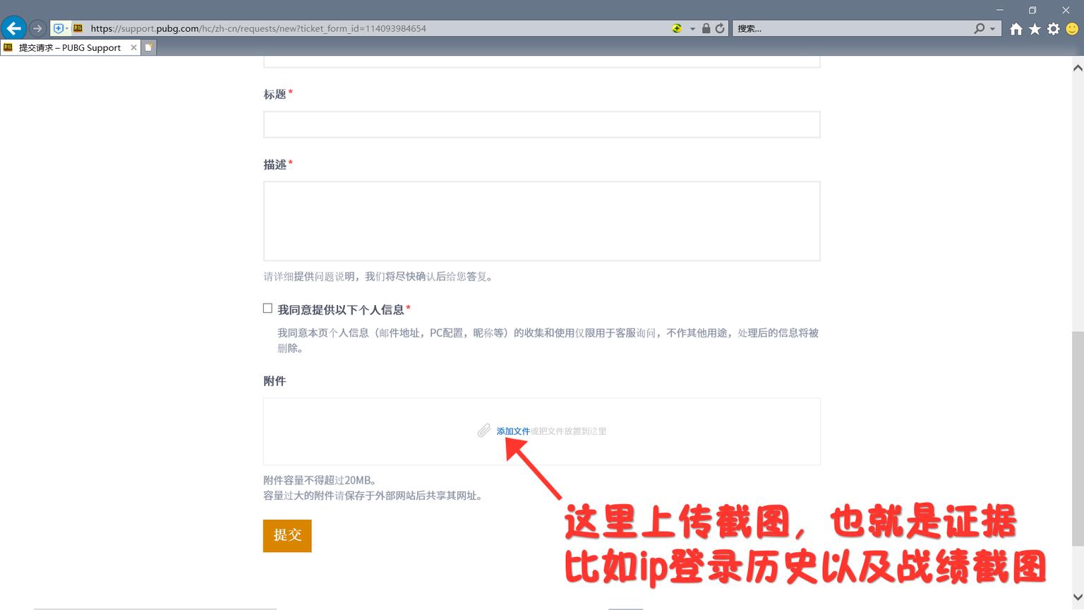1084x610 pixels.
Task: Open the Home page icon
Action: click(x=1016, y=28)
